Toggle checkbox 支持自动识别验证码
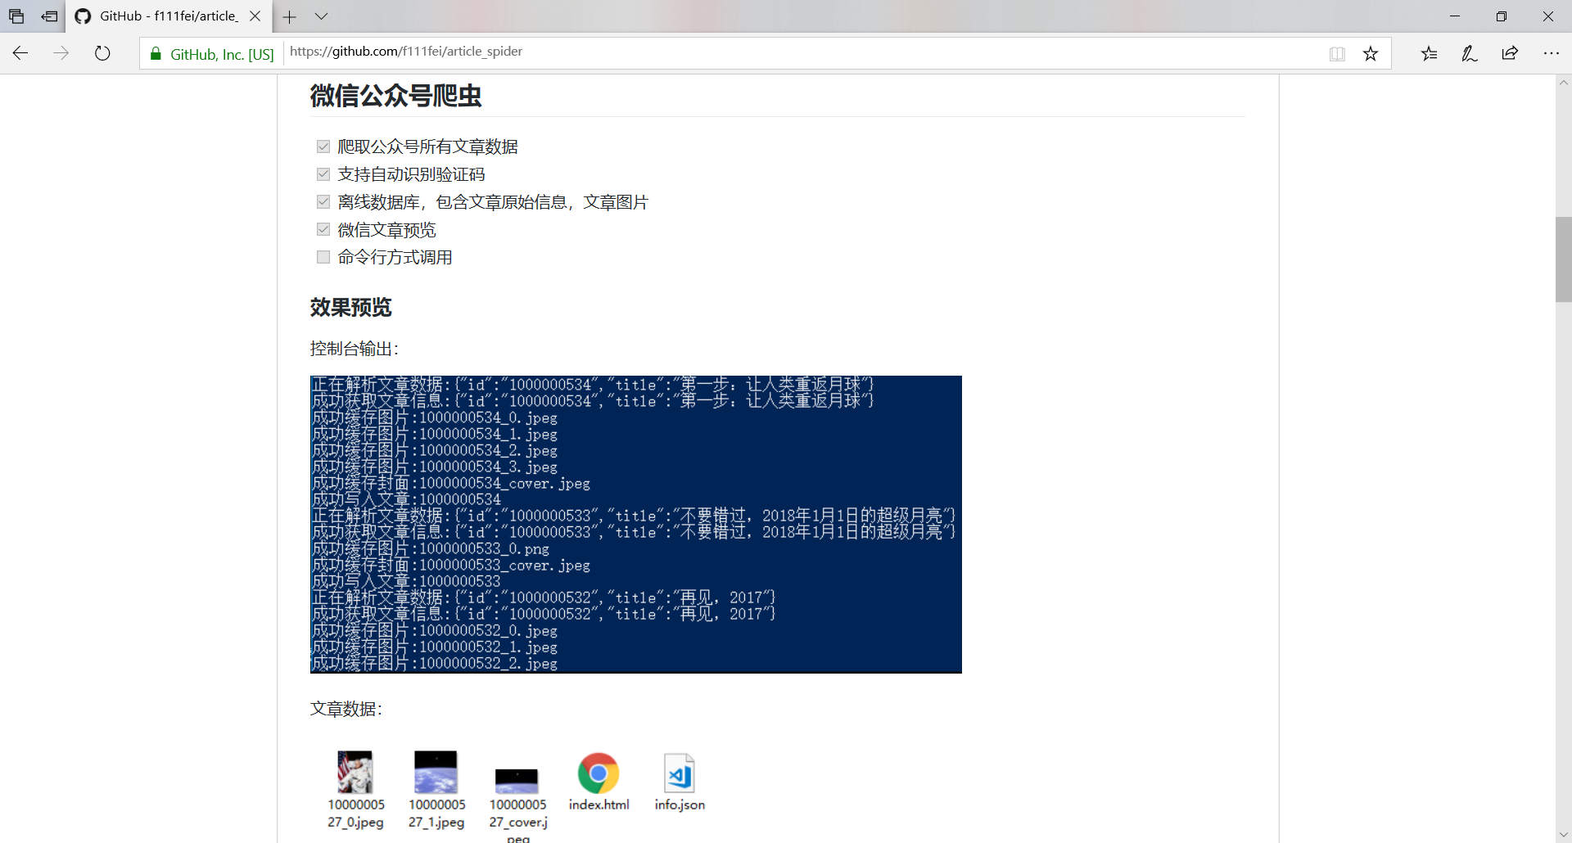 (323, 174)
